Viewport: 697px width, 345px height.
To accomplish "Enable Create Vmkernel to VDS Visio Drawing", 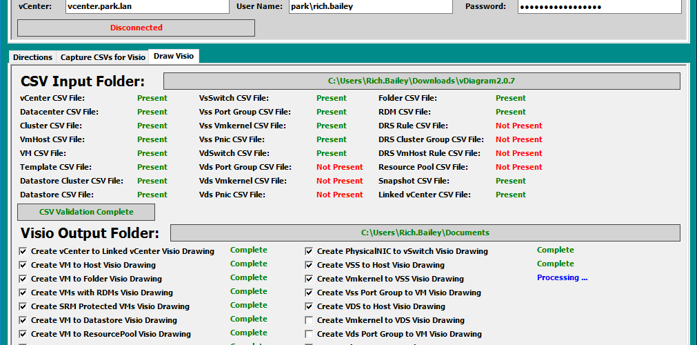I will pyautogui.click(x=310, y=320).
